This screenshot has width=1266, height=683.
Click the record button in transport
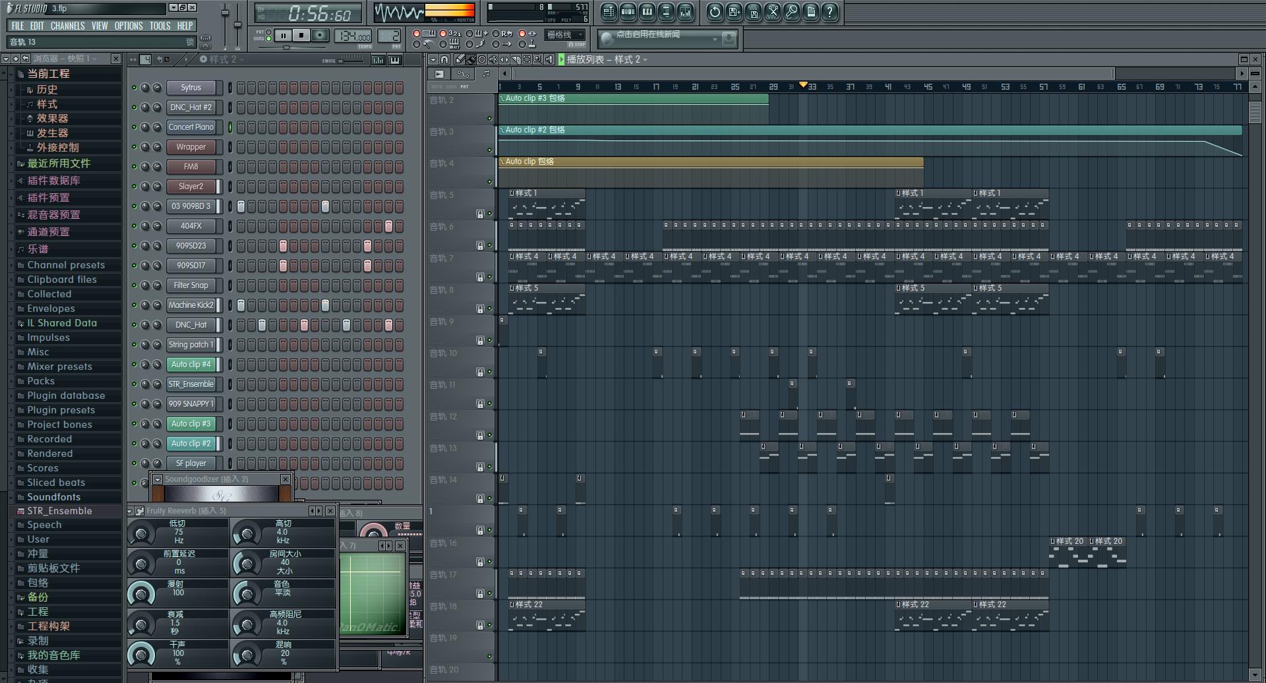320,36
